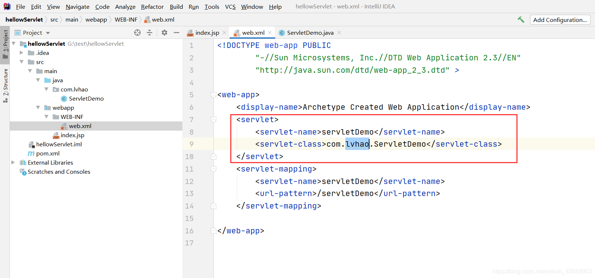Open the View menu
595x278 pixels.
click(53, 7)
